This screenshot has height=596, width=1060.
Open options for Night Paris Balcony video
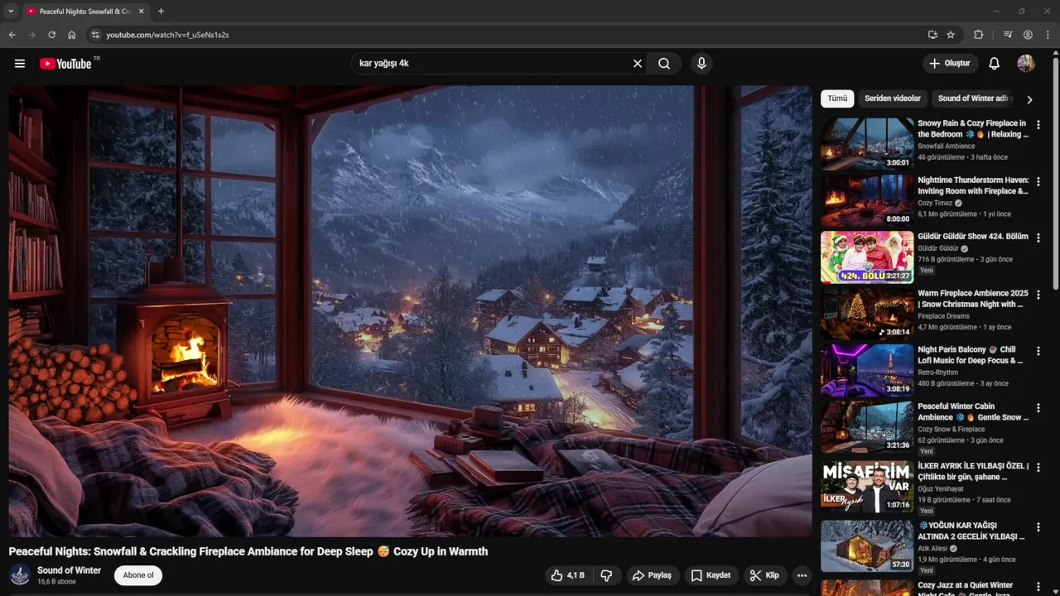[x=1038, y=350]
